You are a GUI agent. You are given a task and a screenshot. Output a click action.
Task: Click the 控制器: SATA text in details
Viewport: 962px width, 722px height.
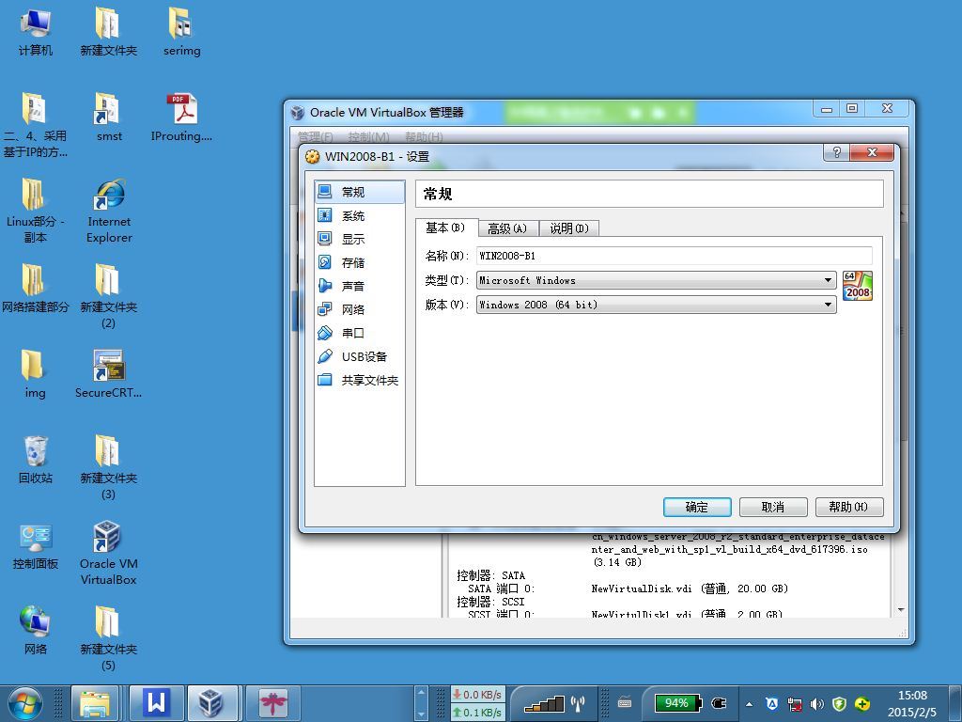tap(490, 575)
